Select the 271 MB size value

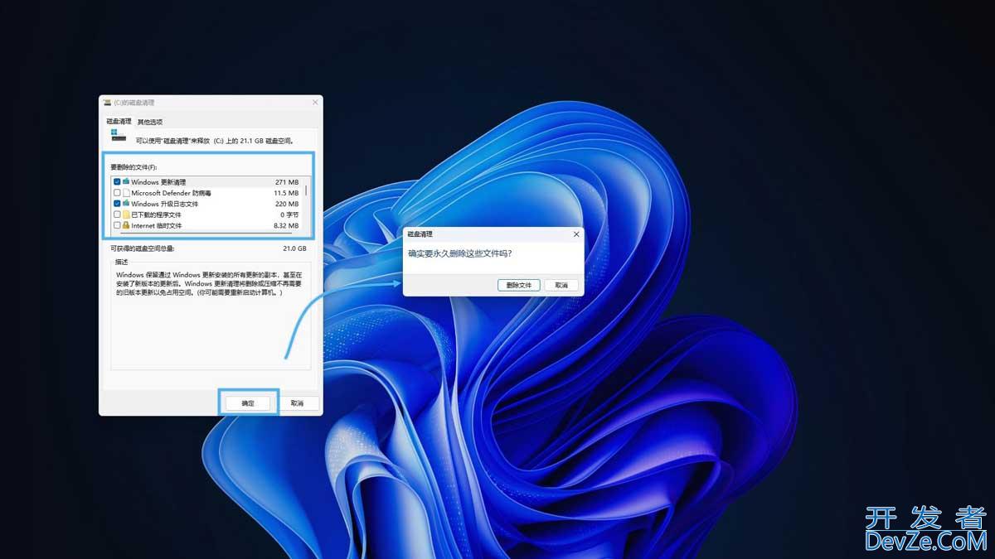[287, 181]
